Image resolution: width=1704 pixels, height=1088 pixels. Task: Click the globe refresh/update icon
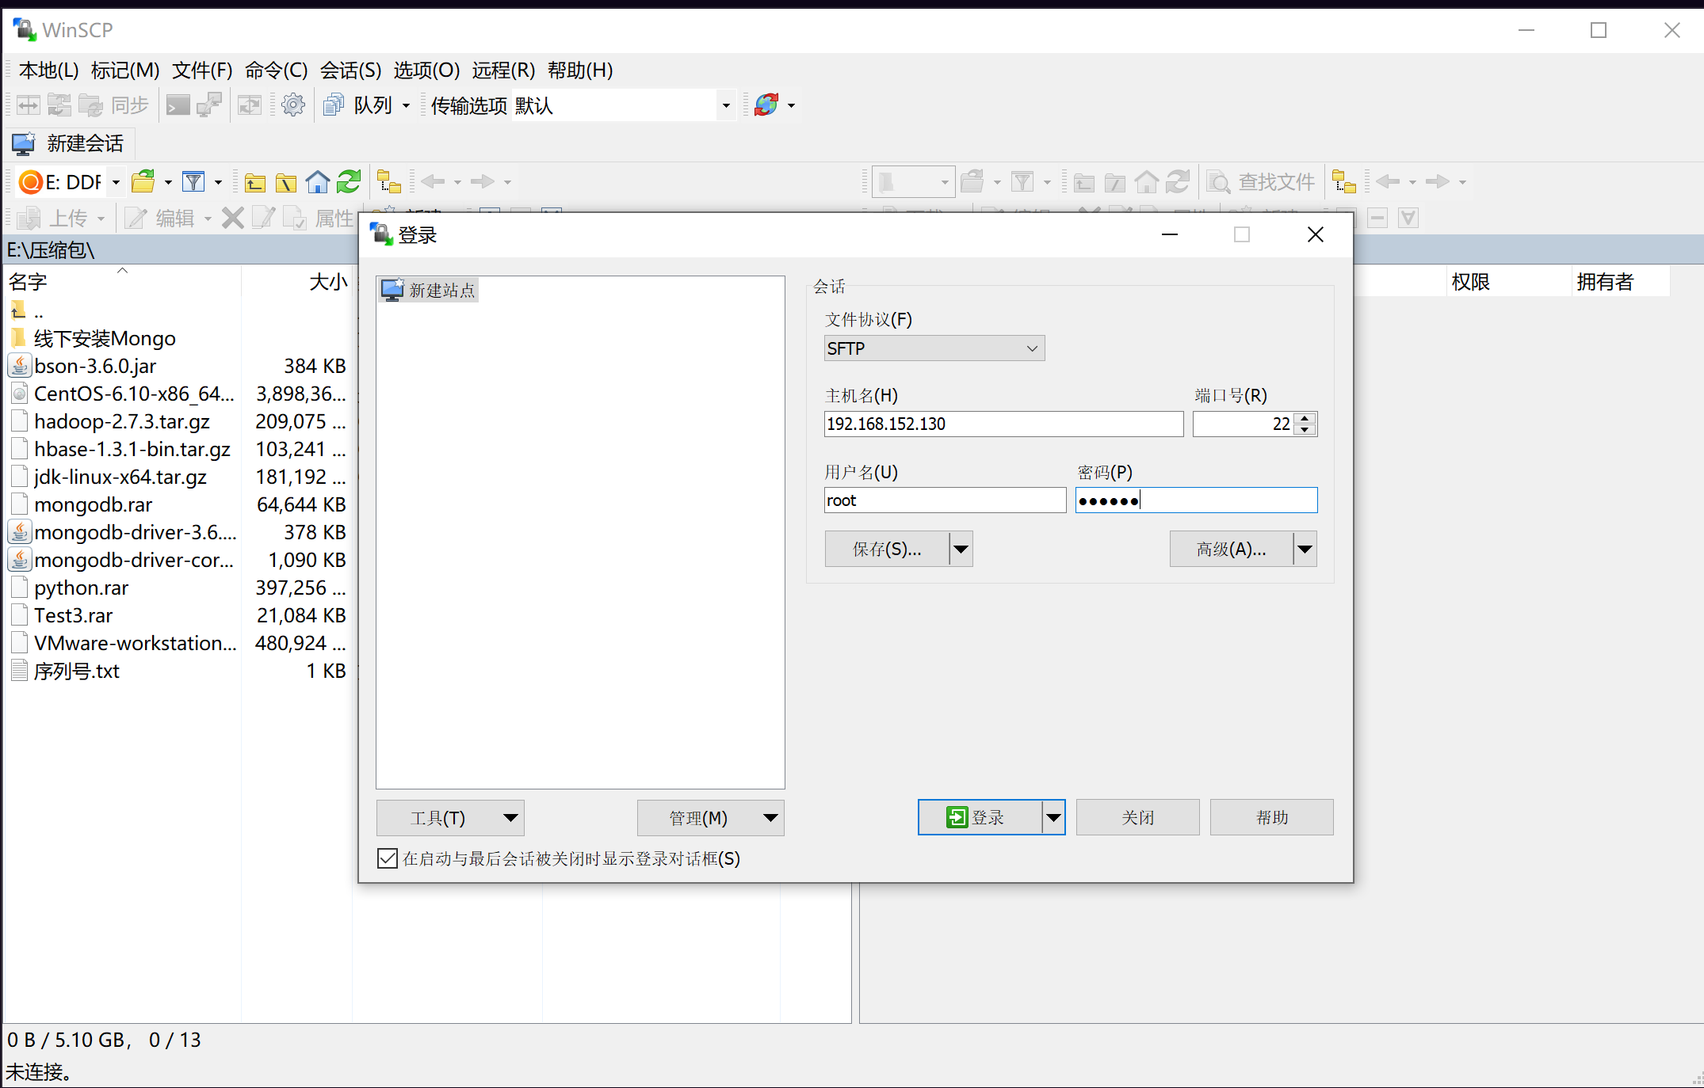click(766, 105)
